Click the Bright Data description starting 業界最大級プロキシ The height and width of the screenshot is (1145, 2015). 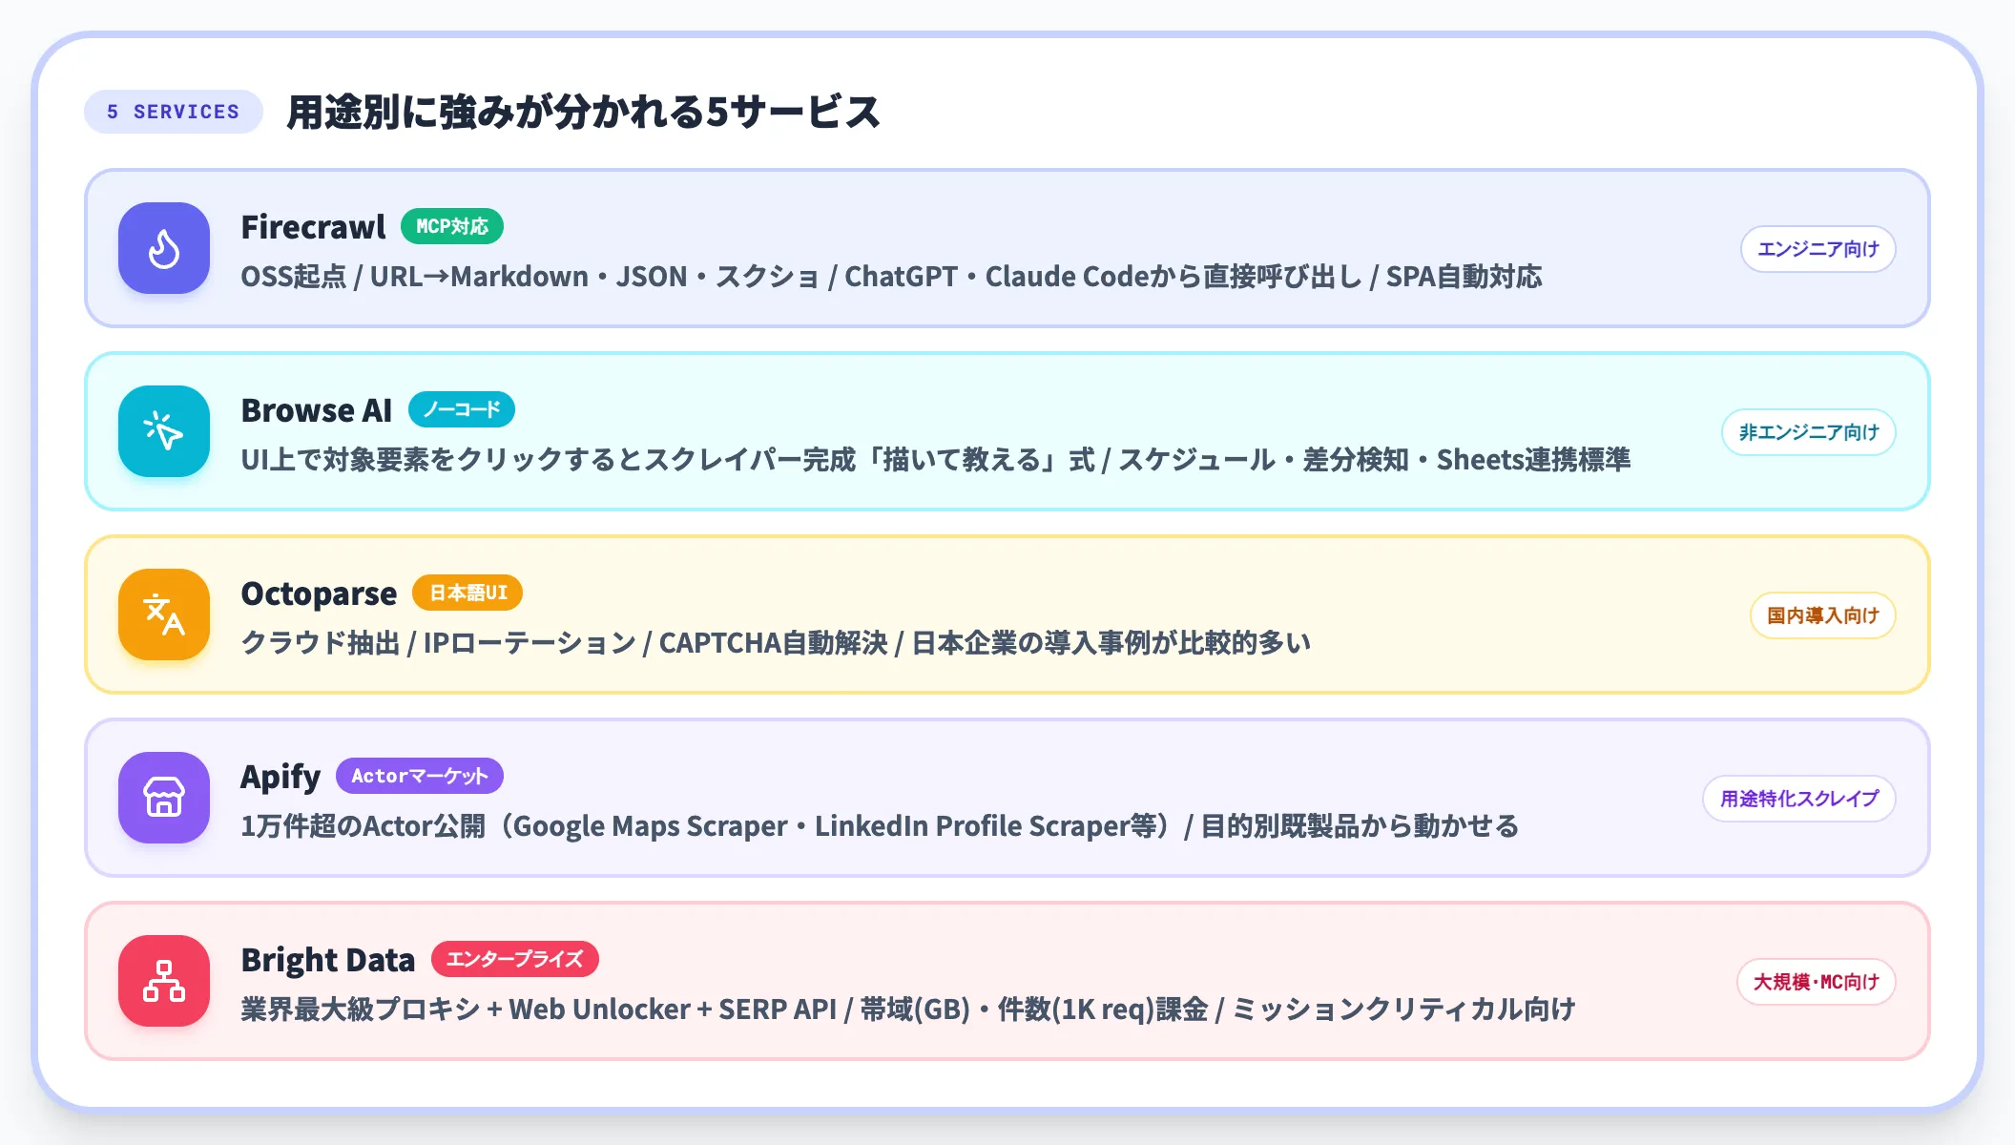908,1010
